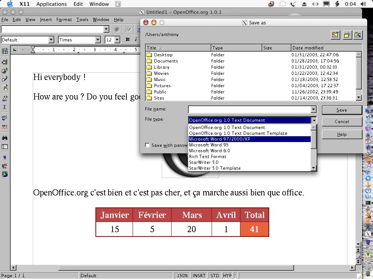The image size is (373, 279).
Task: Toggle the Direct Cursor icon
Action: click(x=5, y=107)
